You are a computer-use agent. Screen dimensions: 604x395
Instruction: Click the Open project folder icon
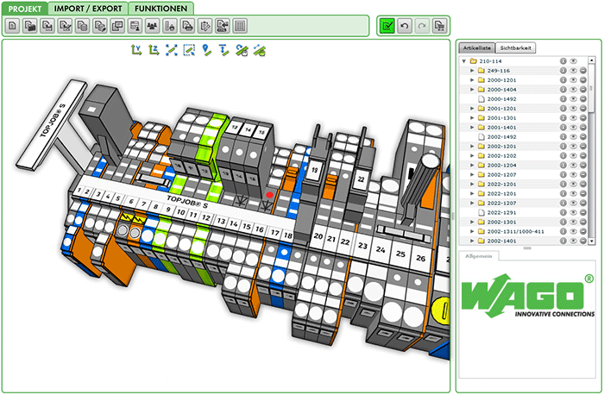pos(29,26)
